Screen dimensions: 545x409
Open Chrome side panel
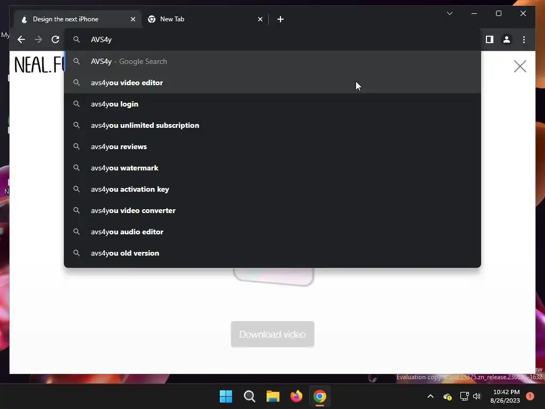pos(490,39)
